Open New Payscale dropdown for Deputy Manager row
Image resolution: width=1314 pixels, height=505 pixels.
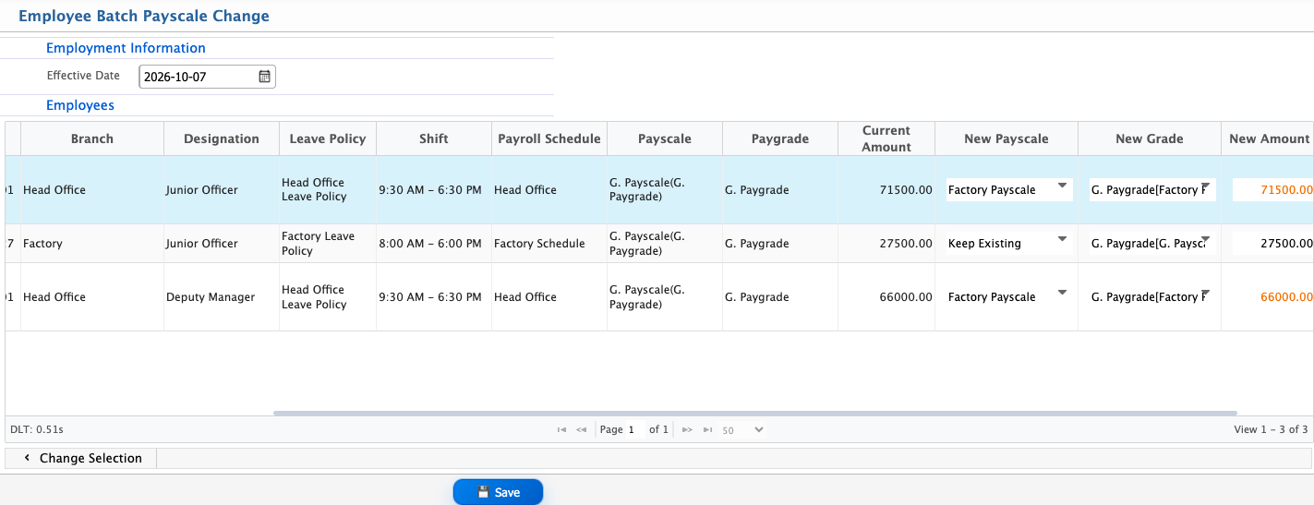pyautogui.click(x=1007, y=297)
